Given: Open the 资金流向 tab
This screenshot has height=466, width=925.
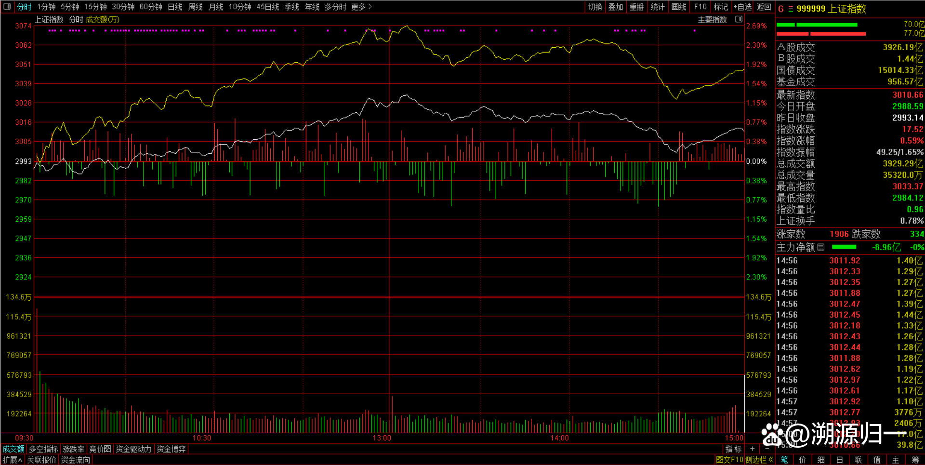Looking at the screenshot, I should pos(75,460).
